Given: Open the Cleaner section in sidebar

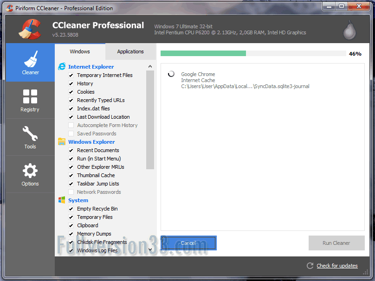Looking at the screenshot, I should tap(30, 63).
